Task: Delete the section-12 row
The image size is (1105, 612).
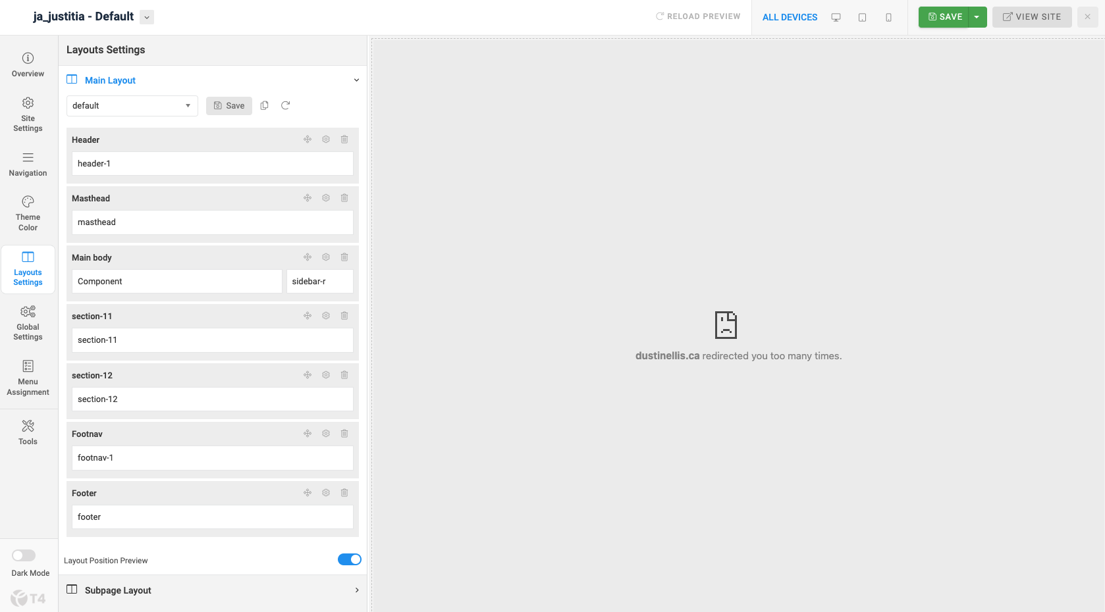Action: click(344, 375)
